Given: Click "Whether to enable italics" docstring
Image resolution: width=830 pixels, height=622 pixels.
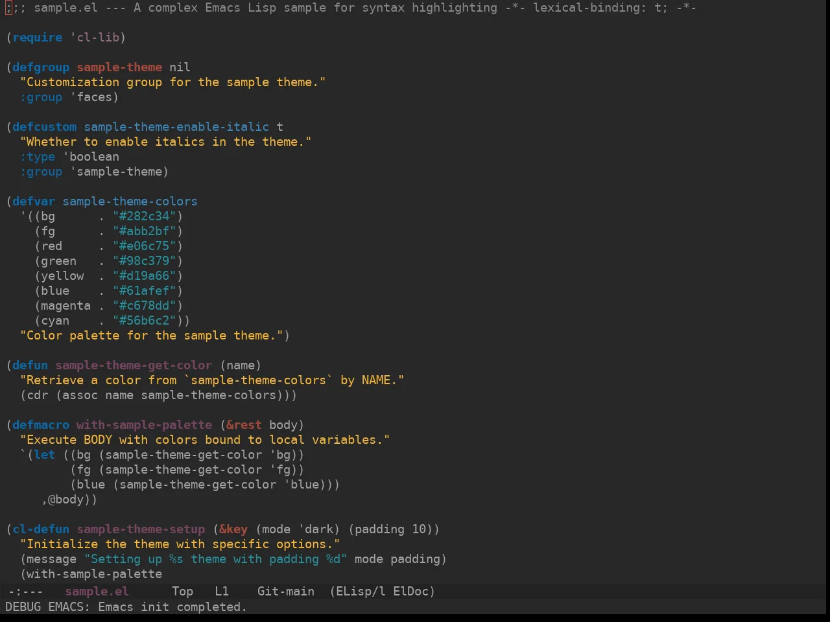Looking at the screenshot, I should tap(166, 141).
